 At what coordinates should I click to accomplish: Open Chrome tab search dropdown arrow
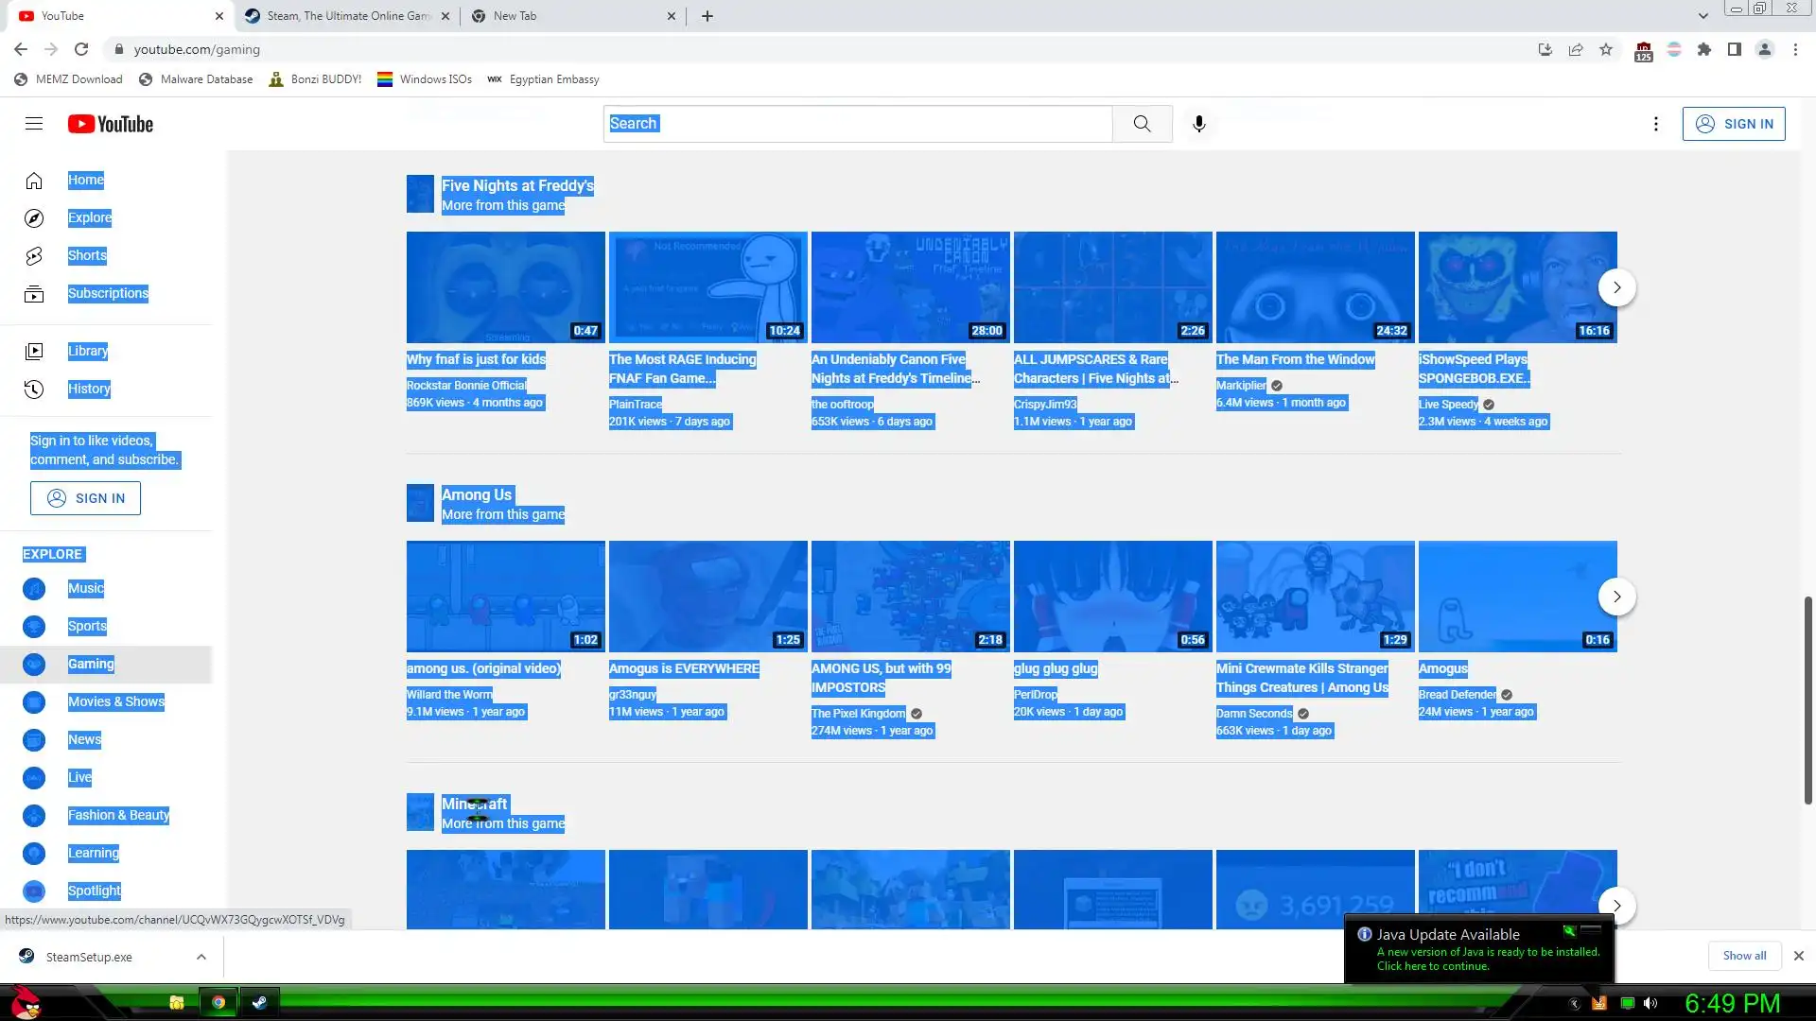[1702, 16]
